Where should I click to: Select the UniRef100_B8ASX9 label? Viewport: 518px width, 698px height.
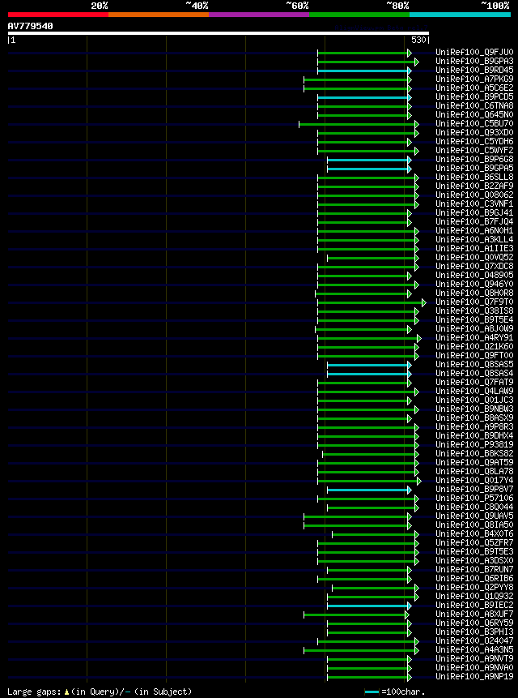(x=474, y=418)
